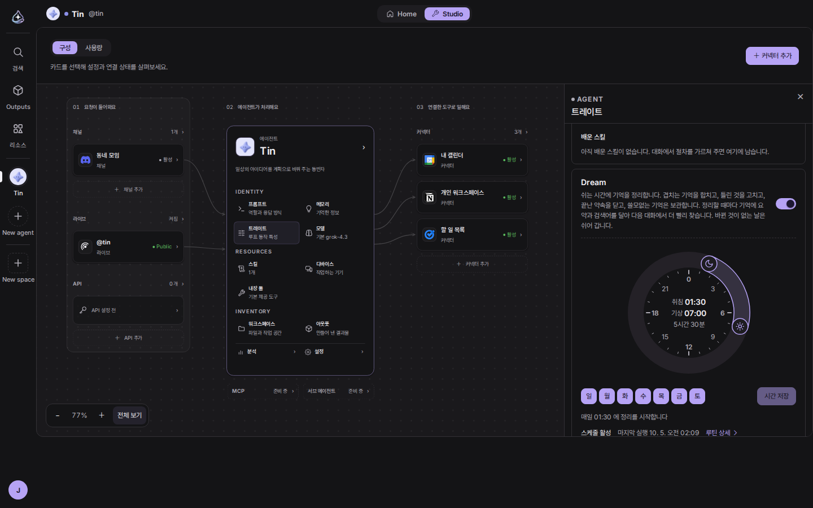Click the 동네 모임 Discord channel icon
The height and width of the screenshot is (508, 813).
[x=85, y=160]
